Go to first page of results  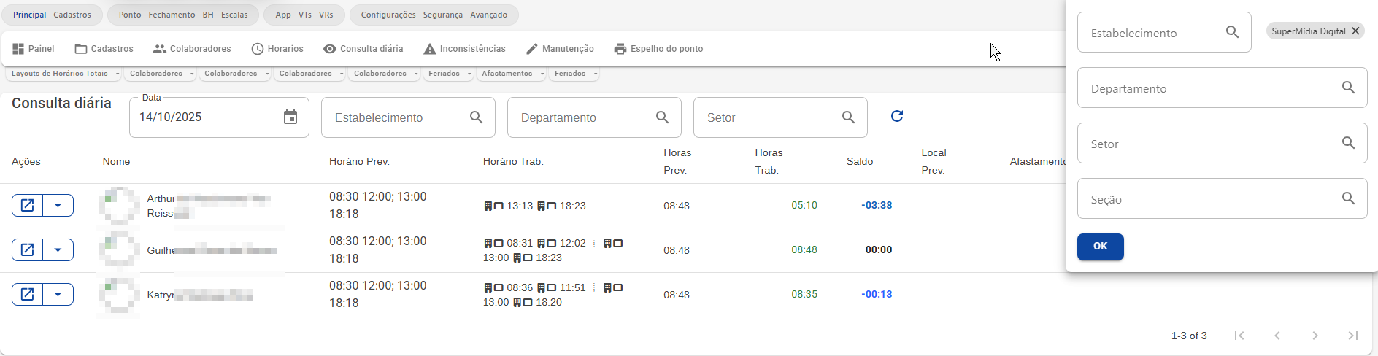pyautogui.click(x=1239, y=336)
